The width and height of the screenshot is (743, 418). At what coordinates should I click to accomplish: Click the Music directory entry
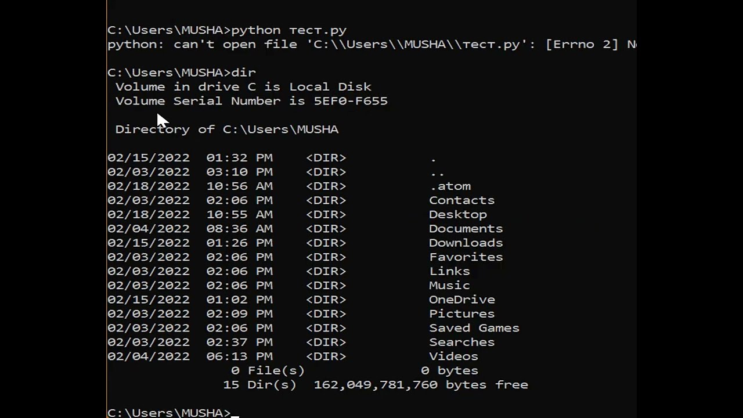click(x=449, y=286)
